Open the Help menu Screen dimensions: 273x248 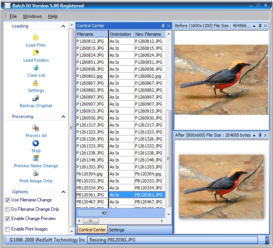click(x=53, y=16)
